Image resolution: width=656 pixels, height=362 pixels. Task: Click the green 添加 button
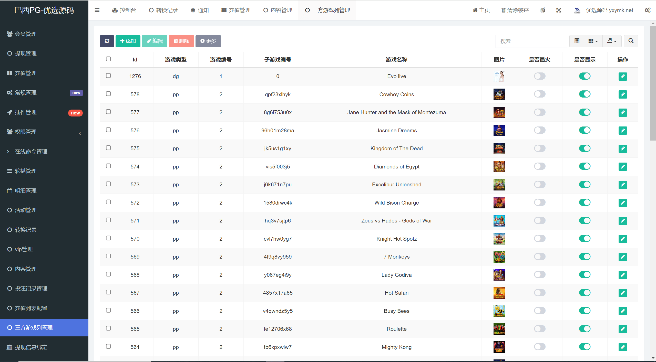pos(128,41)
